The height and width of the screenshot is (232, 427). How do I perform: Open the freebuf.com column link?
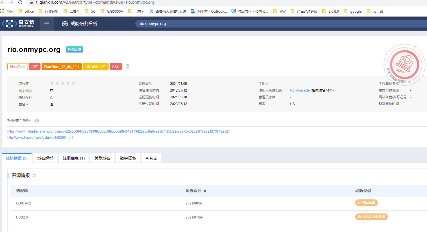pyautogui.click(x=40, y=138)
